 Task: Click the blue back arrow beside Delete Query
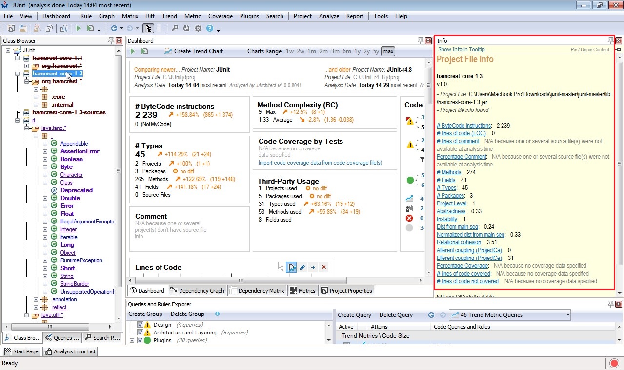point(431,315)
